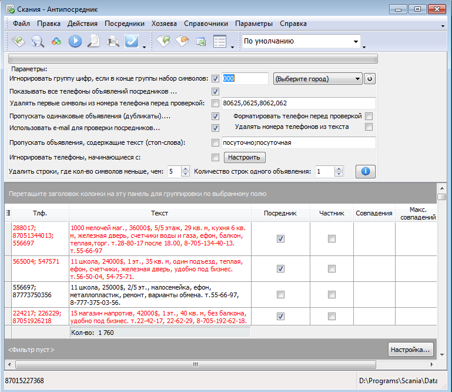Click the phone icon in toolbar

point(132,41)
